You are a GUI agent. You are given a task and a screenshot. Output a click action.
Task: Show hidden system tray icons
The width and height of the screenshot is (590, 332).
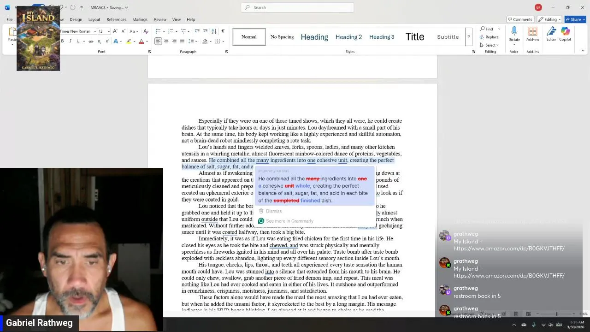pyautogui.click(x=514, y=325)
